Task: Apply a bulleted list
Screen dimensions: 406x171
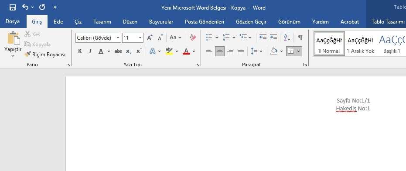Action: (209, 38)
